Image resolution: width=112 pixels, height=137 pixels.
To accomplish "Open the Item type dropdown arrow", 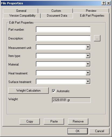I will tap(88, 56).
